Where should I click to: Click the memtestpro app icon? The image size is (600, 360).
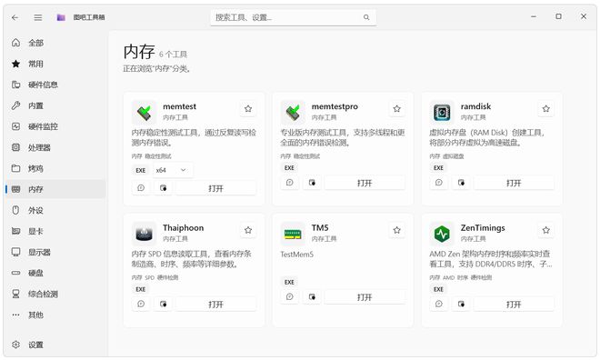tap(293, 113)
